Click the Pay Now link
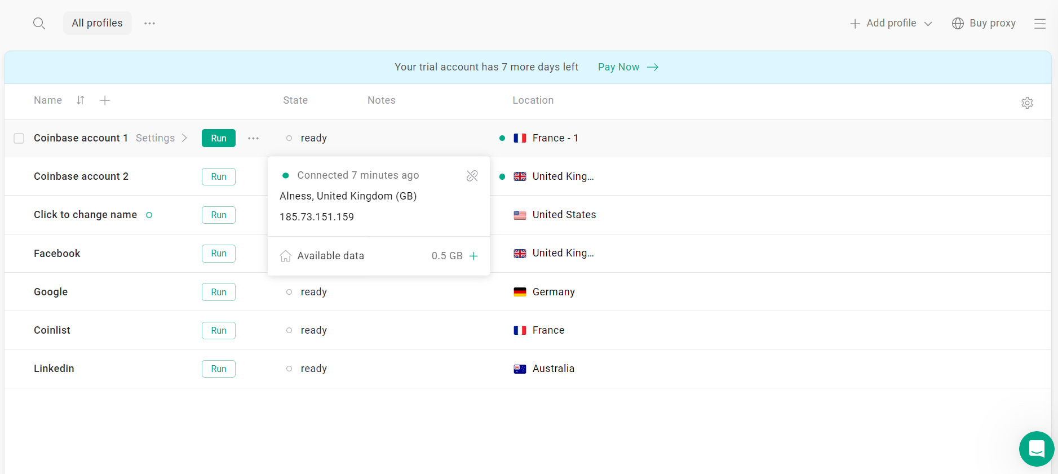 (x=618, y=67)
